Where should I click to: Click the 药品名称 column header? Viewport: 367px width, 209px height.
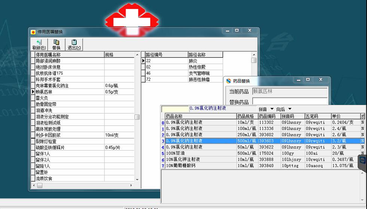click(201, 116)
